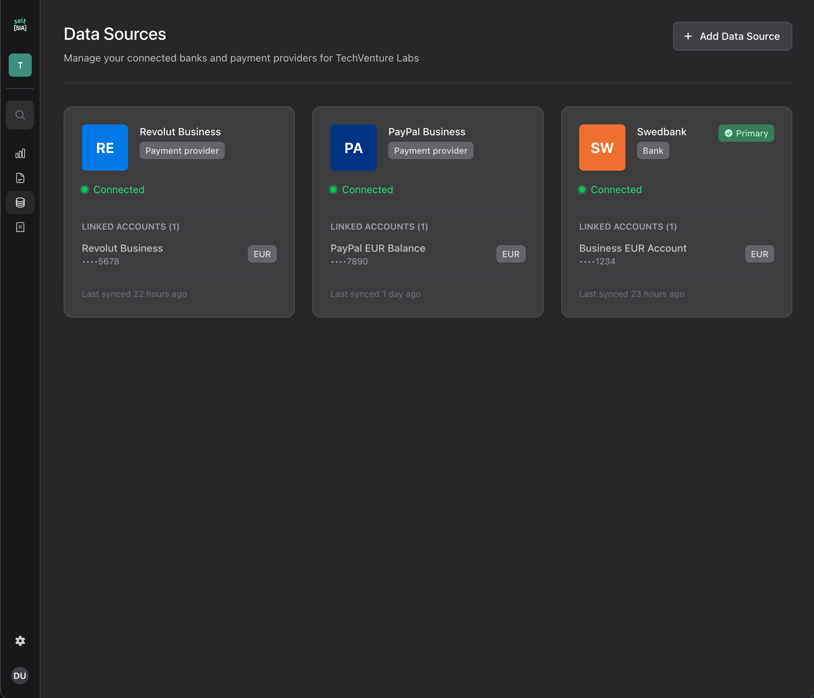
Task: Select the Data Sources database icon
Action: [x=20, y=202]
